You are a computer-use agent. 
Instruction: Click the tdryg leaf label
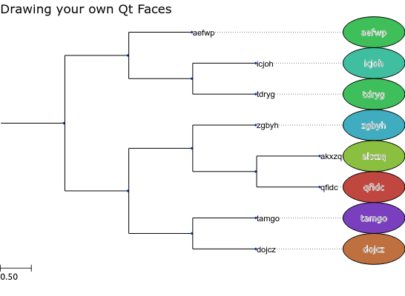266,95
